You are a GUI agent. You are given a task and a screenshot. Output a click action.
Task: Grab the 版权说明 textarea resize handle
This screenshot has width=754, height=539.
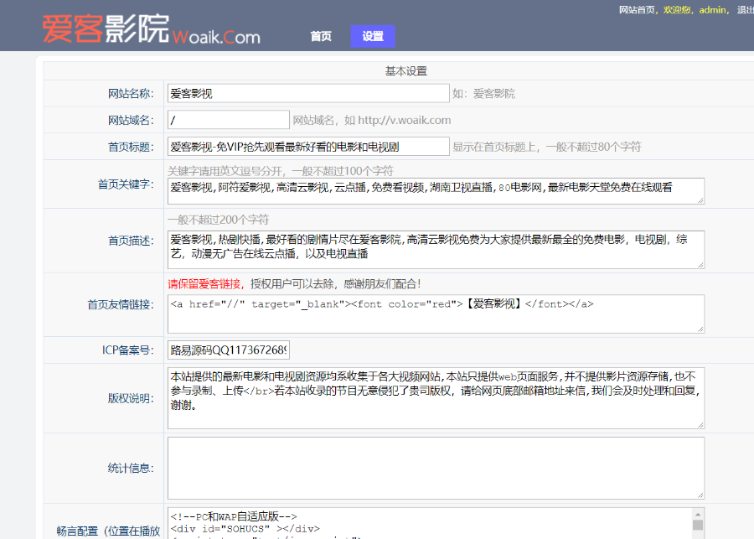click(x=700, y=425)
